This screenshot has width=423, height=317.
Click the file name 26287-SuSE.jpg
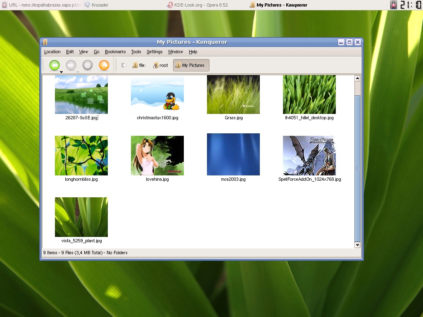pyautogui.click(x=81, y=118)
